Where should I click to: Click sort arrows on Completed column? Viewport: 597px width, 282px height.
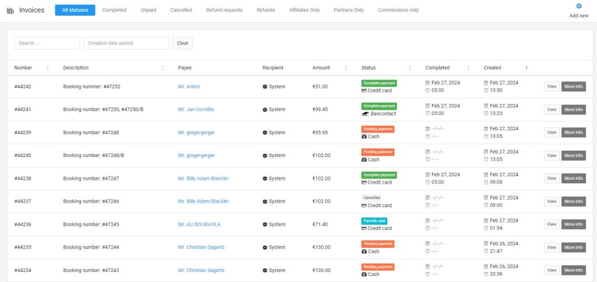468,68
